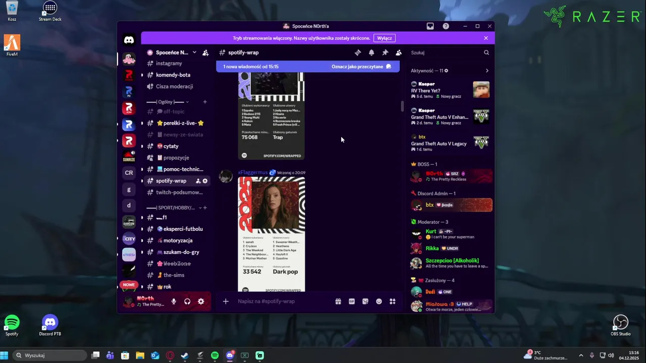Open Discord PTB desktop shortcut
This screenshot has width=646, height=363.
click(x=50, y=326)
